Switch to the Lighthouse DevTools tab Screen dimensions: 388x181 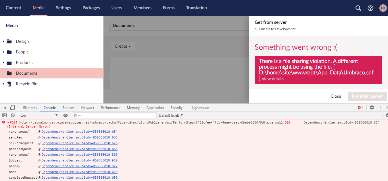point(200,108)
